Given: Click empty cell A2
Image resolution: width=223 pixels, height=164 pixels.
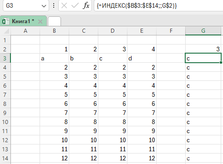Looking at the screenshot, I should pos(25,49).
